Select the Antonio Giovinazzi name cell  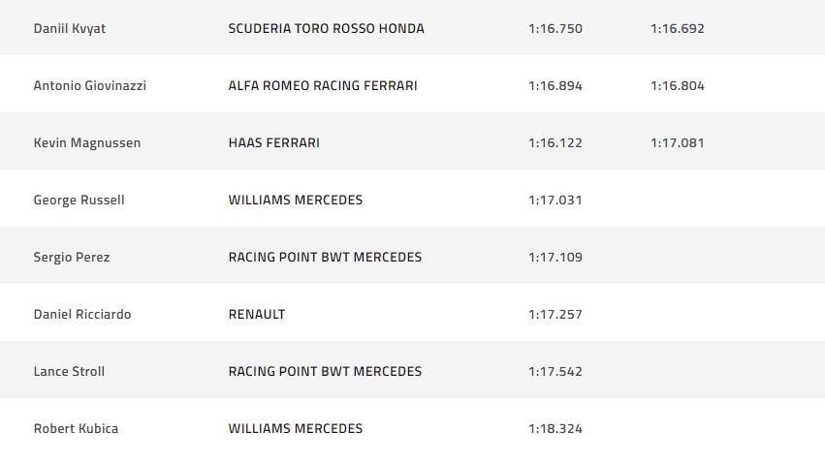[x=90, y=85]
